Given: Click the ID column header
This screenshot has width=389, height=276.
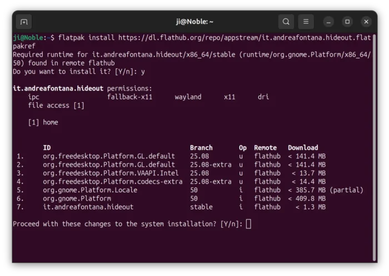Looking at the screenshot, I should click(47, 148).
